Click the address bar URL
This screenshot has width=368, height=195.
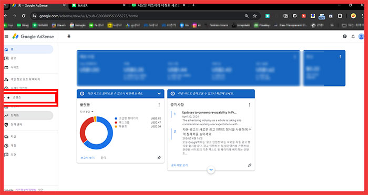[x=89, y=16]
